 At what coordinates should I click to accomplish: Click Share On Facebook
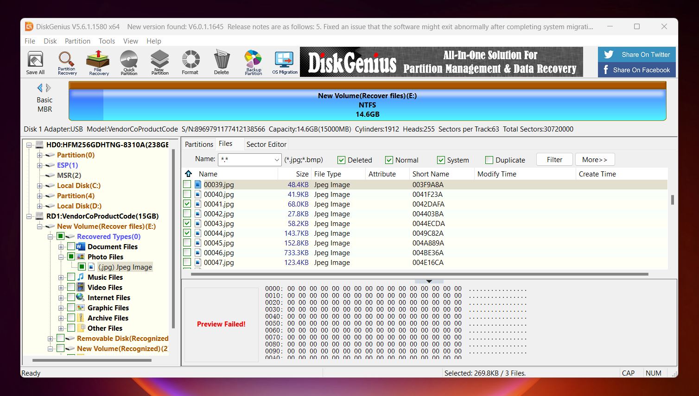click(x=636, y=70)
